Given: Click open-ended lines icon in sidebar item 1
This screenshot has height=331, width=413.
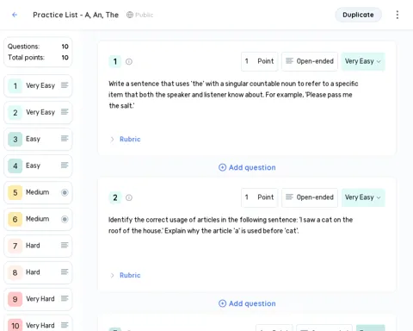Looking at the screenshot, I should click(65, 85).
